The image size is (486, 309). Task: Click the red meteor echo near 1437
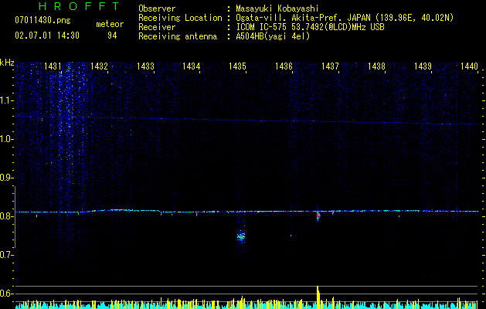tap(318, 216)
